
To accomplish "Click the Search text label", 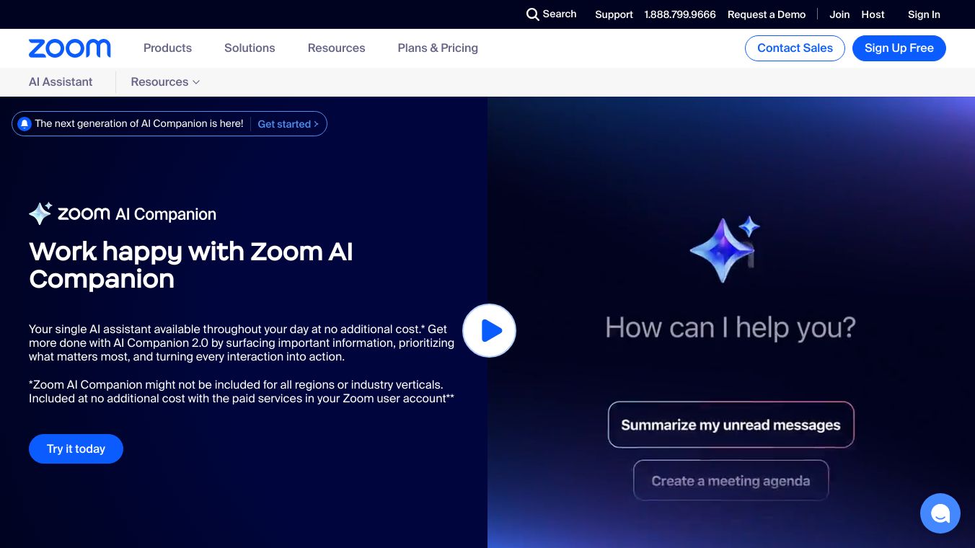I will [x=560, y=14].
